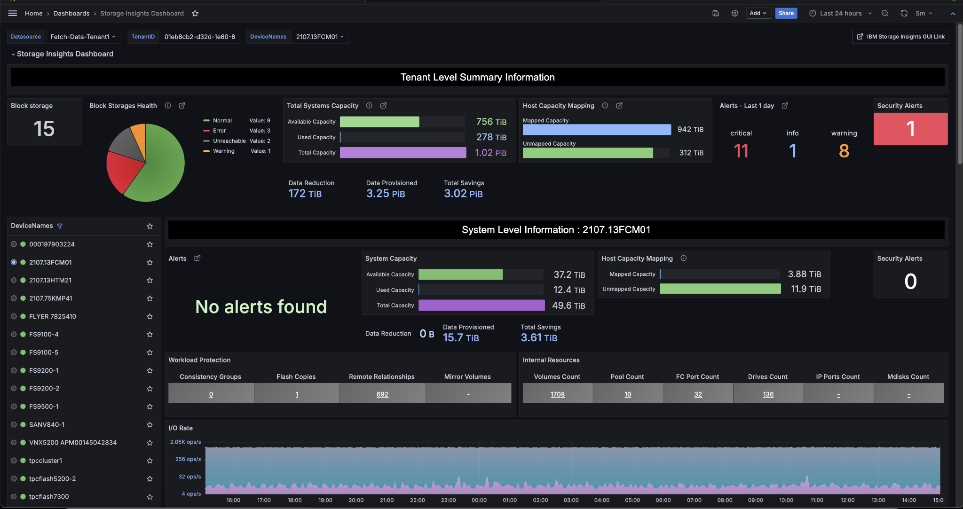The image size is (963, 509).
Task: Open the Add dropdown menu
Action: tap(758, 13)
